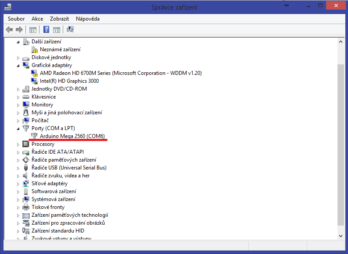Viewport: 348px width, 254px height.
Task: Collapse the Další zařízení category
Action: coord(18,42)
